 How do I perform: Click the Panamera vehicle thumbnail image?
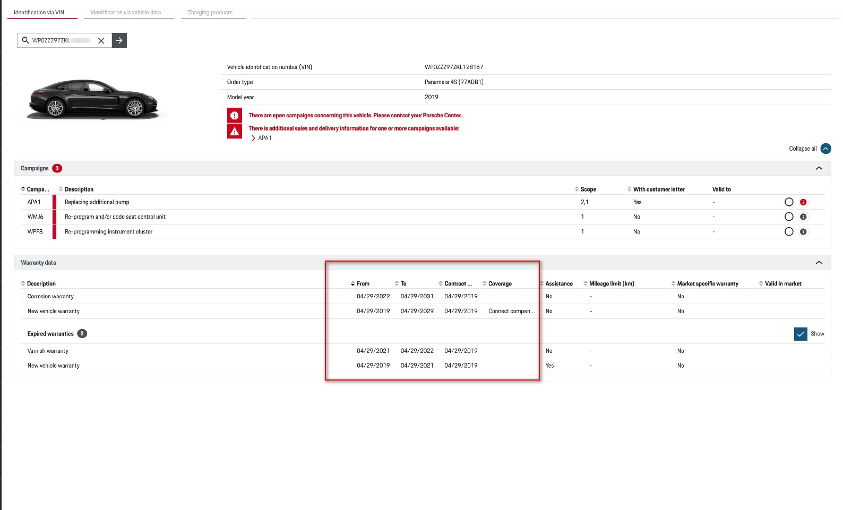coord(93,99)
